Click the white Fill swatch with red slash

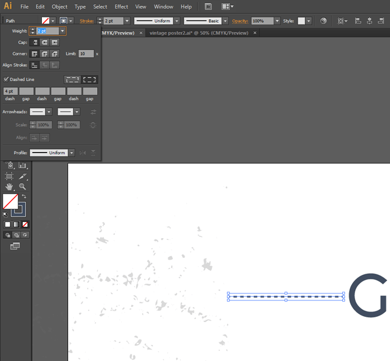click(x=10, y=201)
